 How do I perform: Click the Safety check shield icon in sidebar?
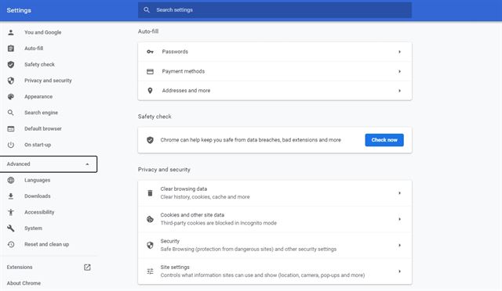11,64
